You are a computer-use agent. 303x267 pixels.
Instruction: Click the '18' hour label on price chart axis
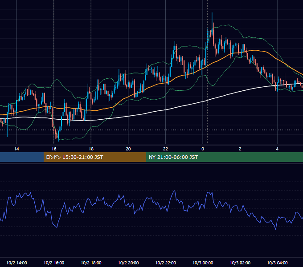click(x=91, y=149)
